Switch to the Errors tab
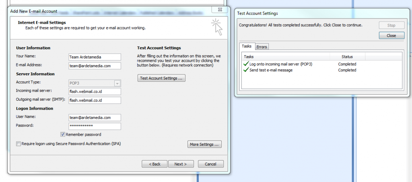The image size is (412, 182). coord(262,47)
